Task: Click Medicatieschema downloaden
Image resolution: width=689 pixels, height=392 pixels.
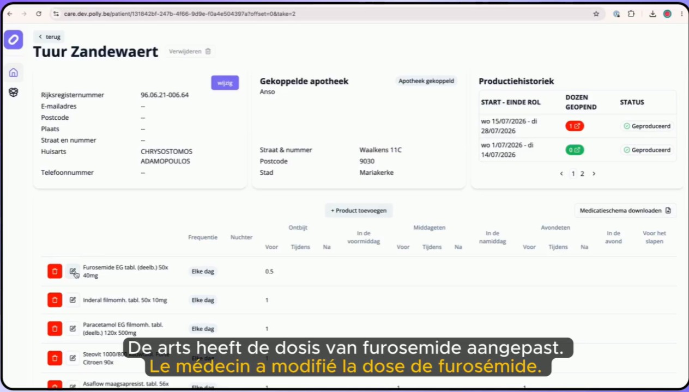Action: pos(625,211)
